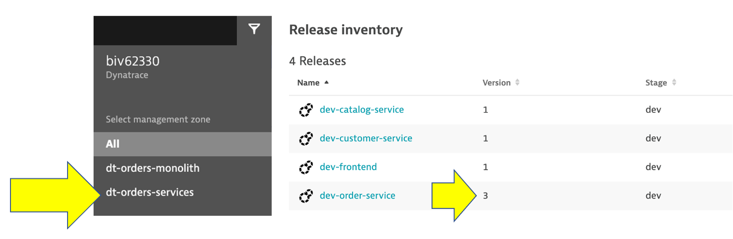Click the dev stage of dev-order-service

(x=653, y=196)
